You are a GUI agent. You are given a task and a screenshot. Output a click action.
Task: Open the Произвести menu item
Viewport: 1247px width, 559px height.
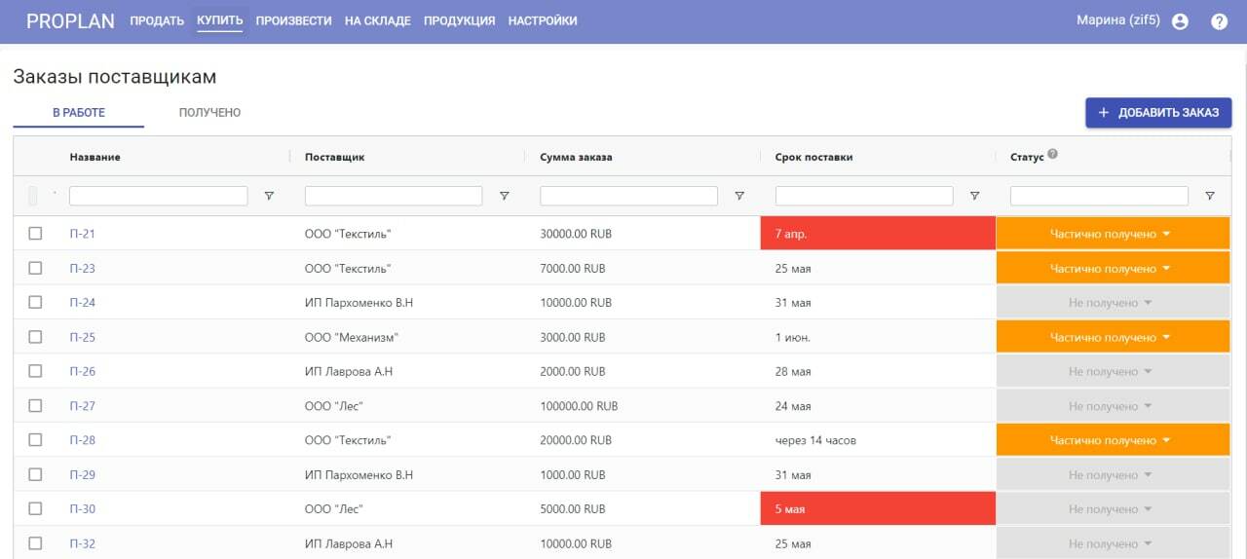tap(293, 20)
